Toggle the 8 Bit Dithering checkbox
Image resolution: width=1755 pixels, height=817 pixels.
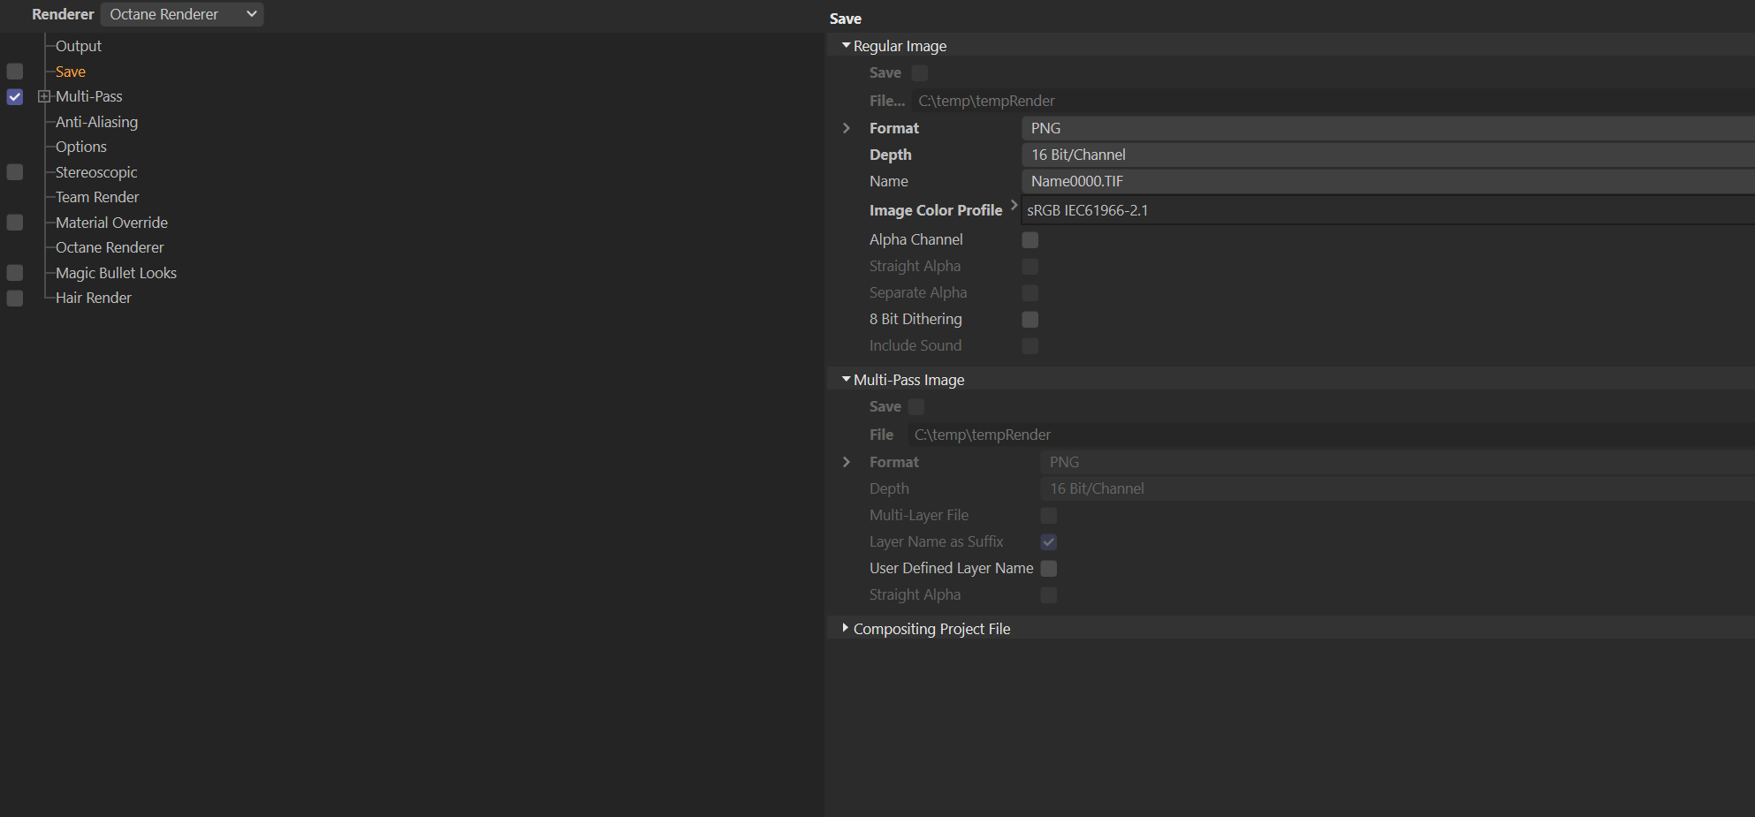[1030, 319]
